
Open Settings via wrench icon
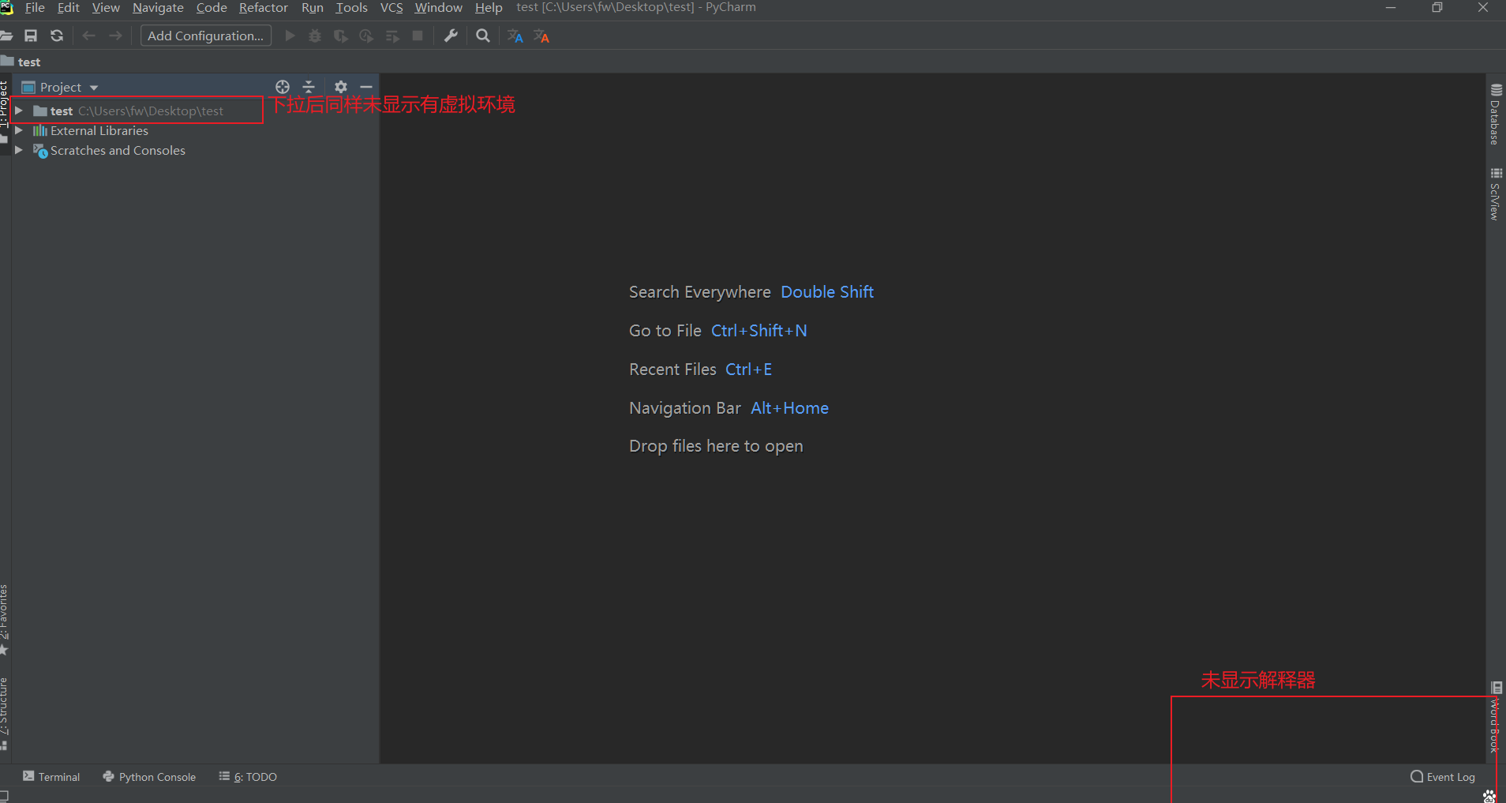pyautogui.click(x=451, y=36)
